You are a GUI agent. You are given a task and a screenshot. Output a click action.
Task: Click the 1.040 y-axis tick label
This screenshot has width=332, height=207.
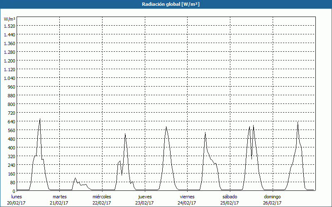pyautogui.click(x=9, y=78)
